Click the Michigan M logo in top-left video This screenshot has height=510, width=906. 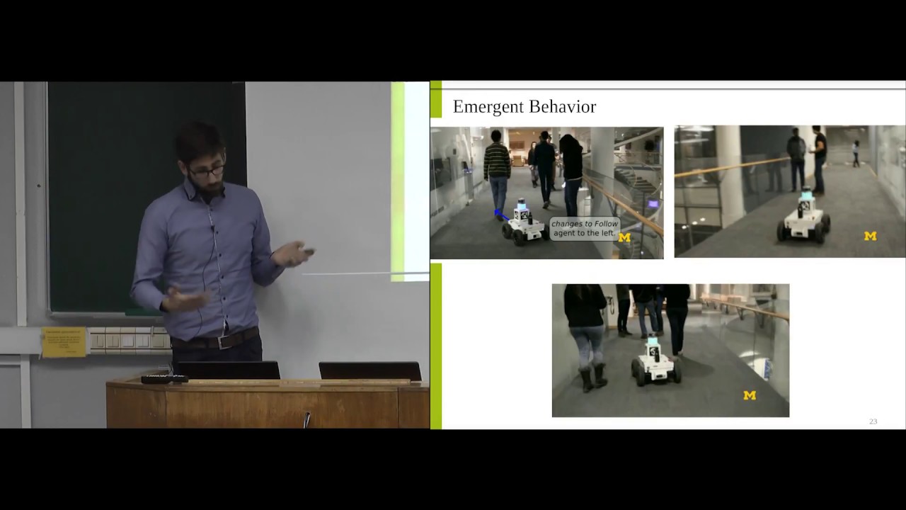coord(624,238)
